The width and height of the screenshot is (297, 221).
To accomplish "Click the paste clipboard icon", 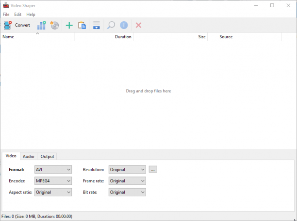I will click(82, 25).
